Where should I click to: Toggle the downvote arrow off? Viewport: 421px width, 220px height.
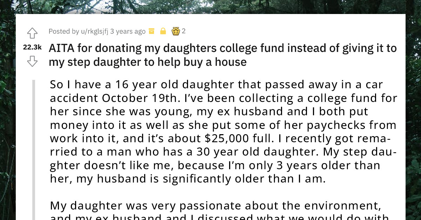(33, 62)
